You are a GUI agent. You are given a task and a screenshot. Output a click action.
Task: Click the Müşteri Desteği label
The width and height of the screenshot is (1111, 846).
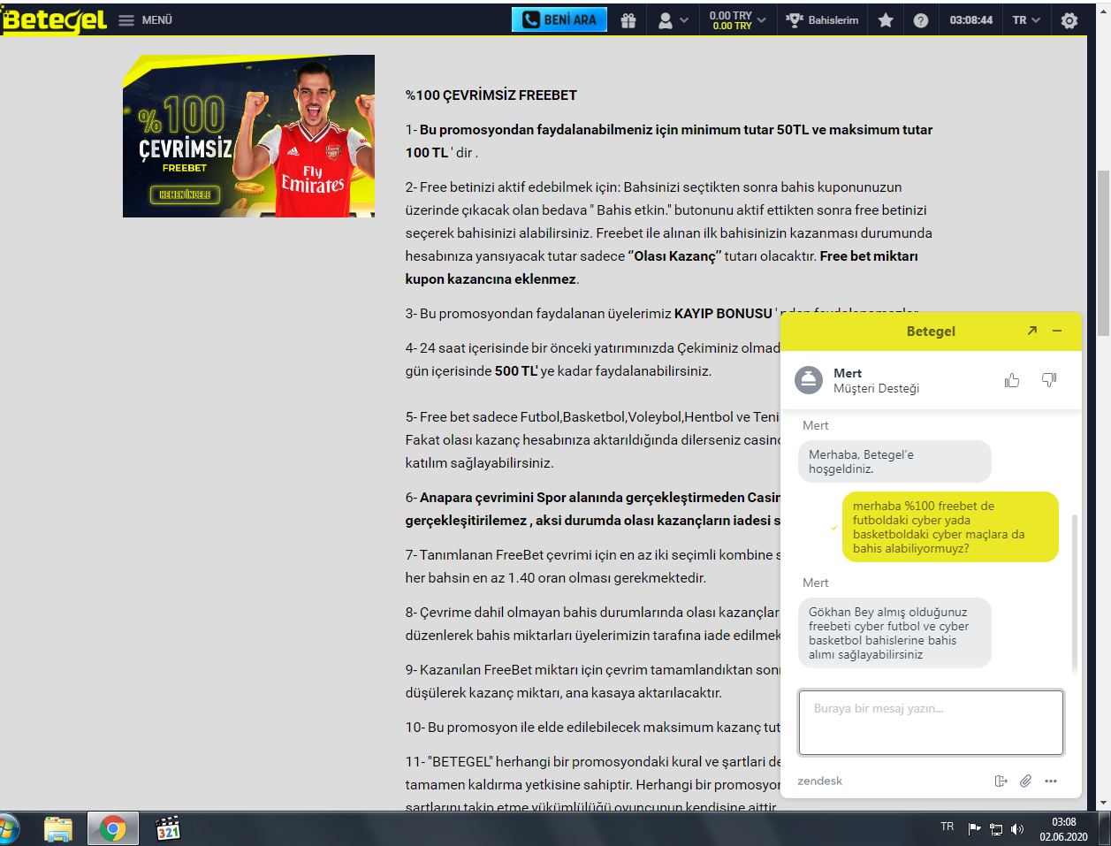876,388
